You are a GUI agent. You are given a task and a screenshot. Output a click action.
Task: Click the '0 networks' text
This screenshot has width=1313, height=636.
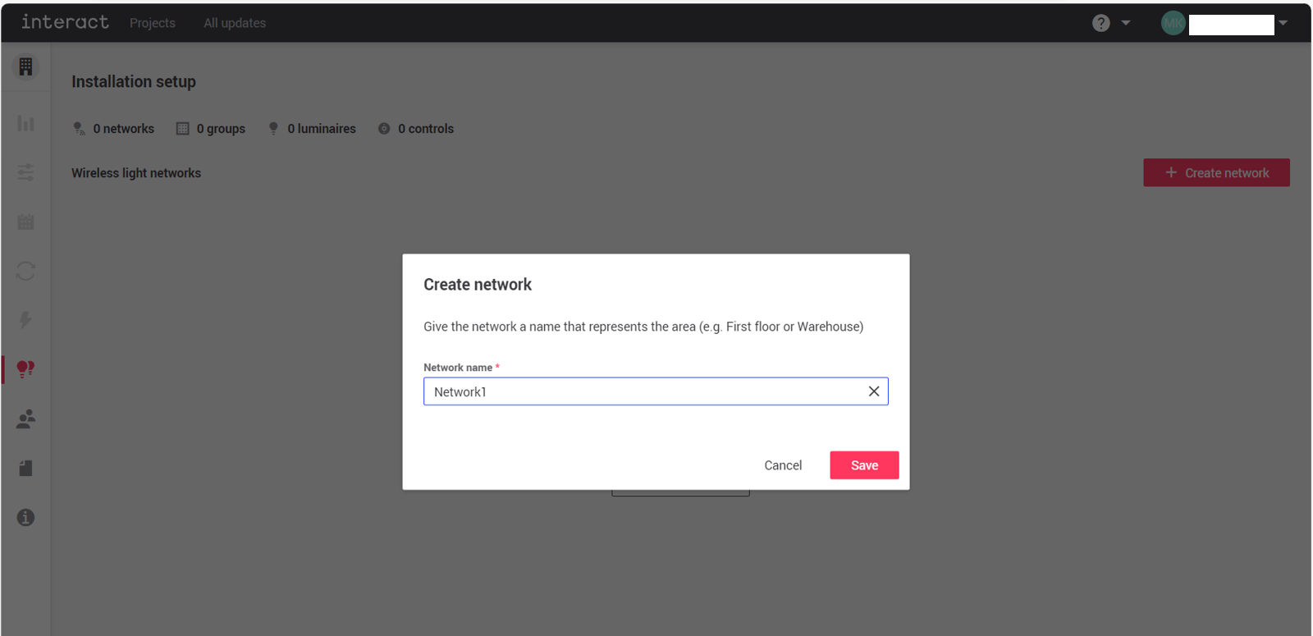124,129
